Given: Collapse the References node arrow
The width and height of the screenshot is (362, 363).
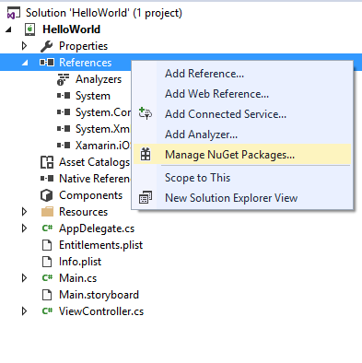Looking at the screenshot, I should click(x=25, y=63).
